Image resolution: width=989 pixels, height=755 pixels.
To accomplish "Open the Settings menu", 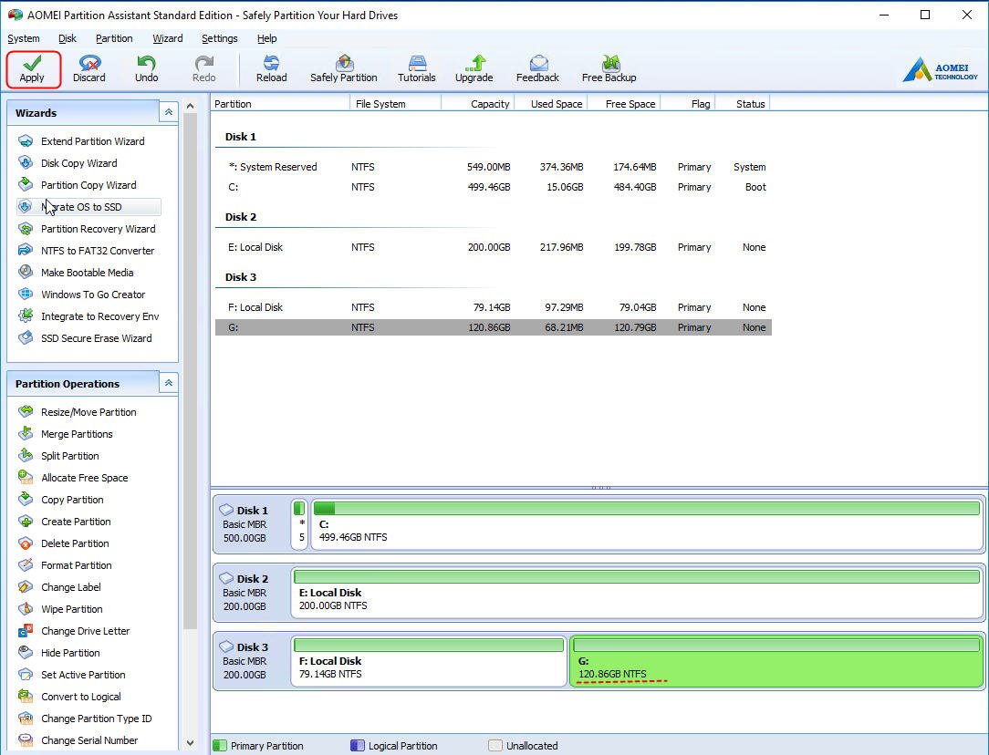I will 219,38.
